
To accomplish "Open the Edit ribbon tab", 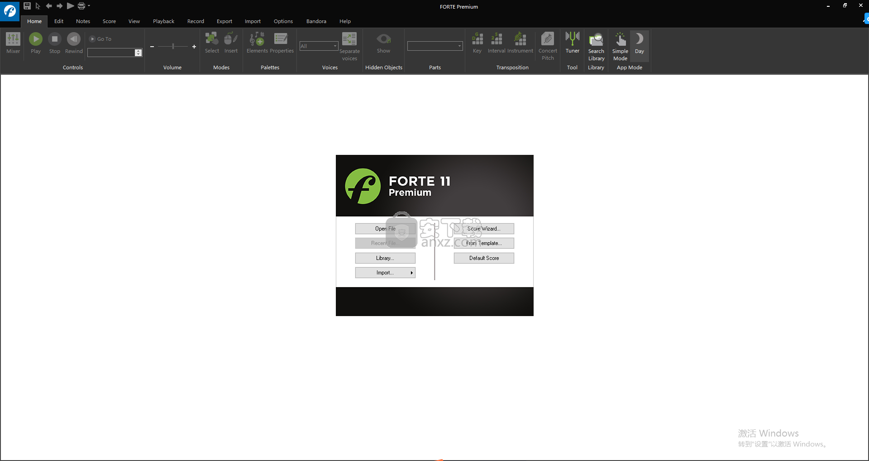I will pos(59,21).
